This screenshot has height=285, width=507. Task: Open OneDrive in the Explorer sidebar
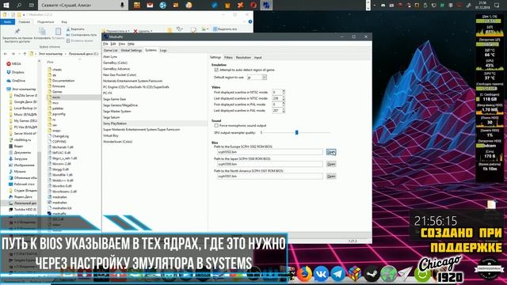point(16,81)
